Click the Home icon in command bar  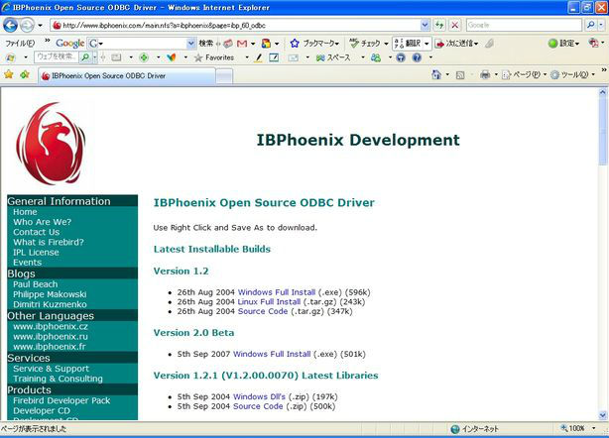point(436,74)
